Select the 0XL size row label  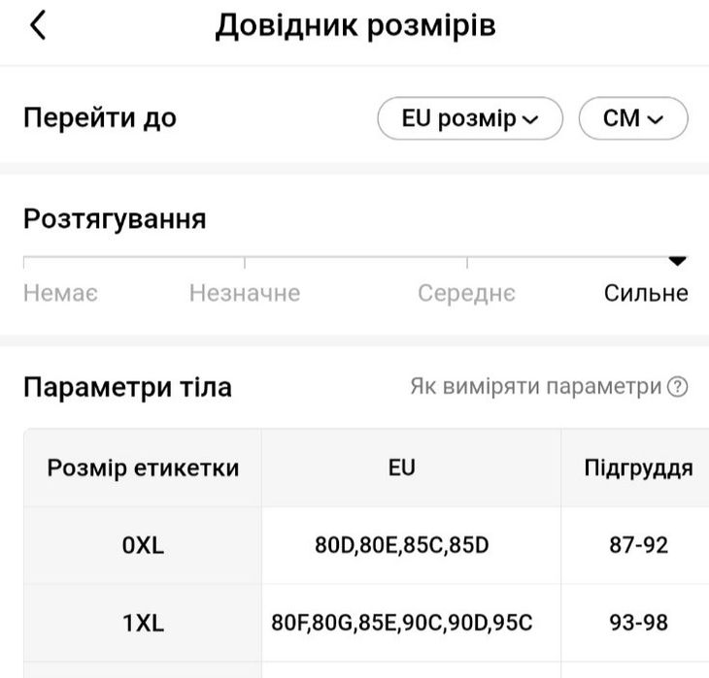coord(143,545)
